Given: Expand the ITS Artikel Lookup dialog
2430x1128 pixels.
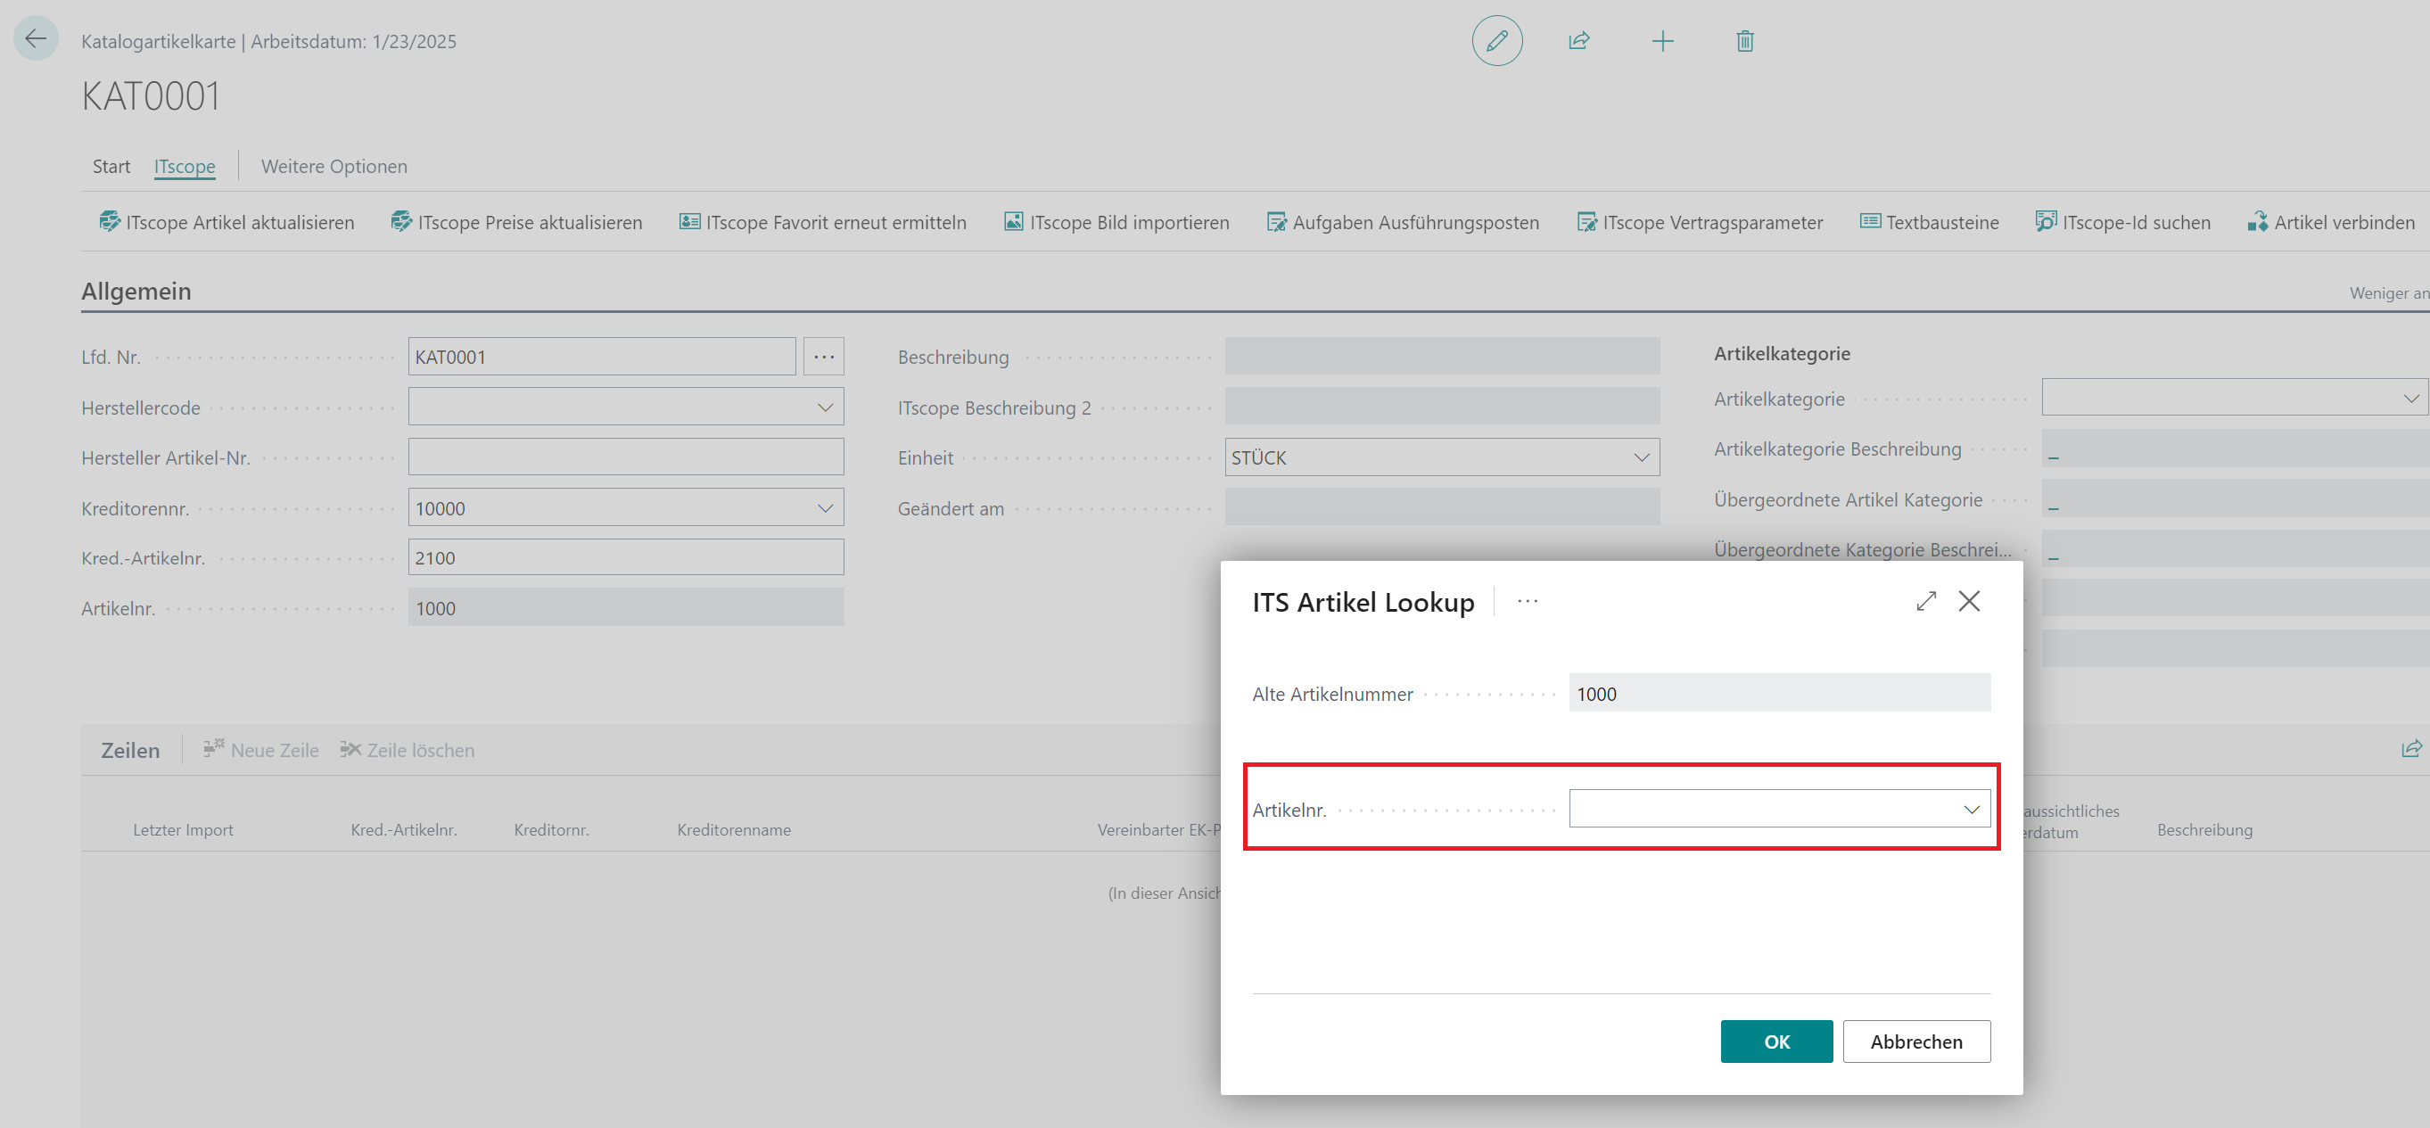Looking at the screenshot, I should (x=1925, y=601).
